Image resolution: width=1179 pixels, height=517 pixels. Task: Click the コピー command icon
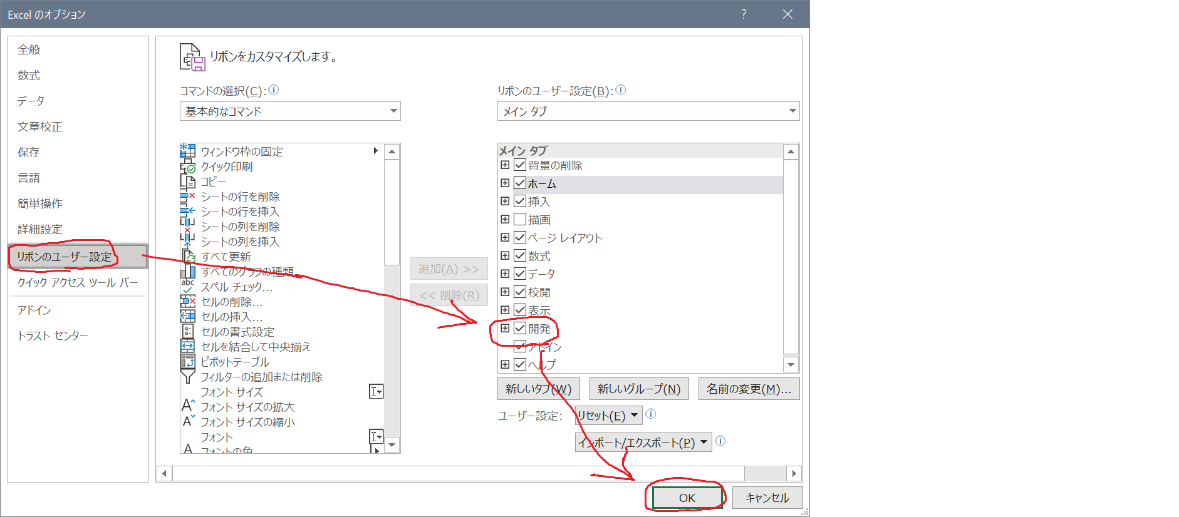[x=187, y=182]
